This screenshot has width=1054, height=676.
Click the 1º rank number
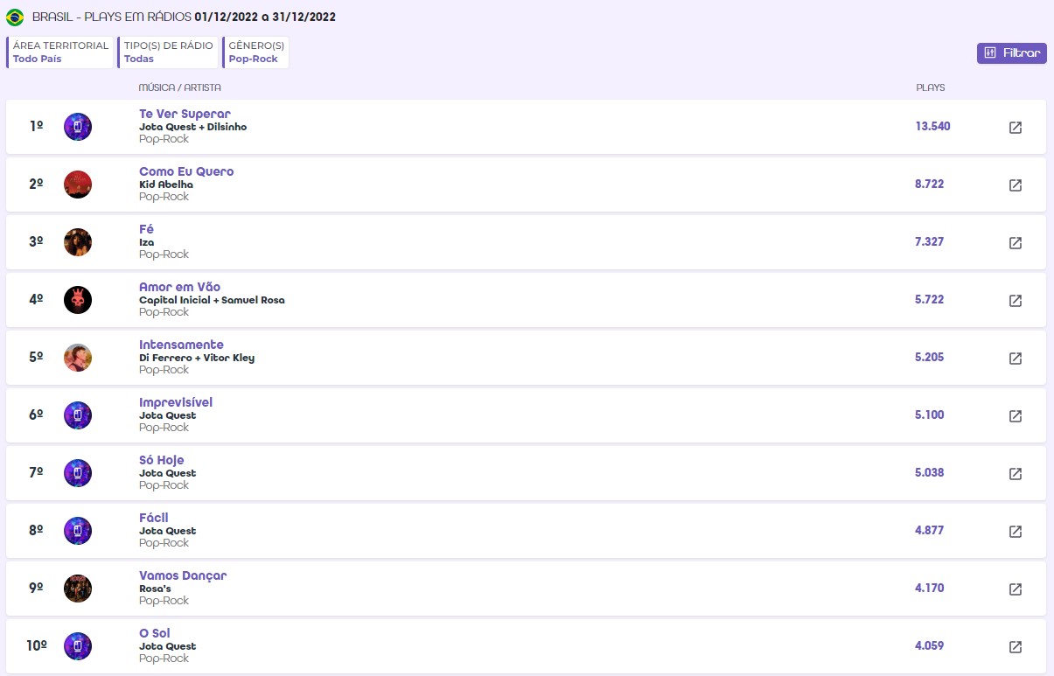click(x=37, y=126)
